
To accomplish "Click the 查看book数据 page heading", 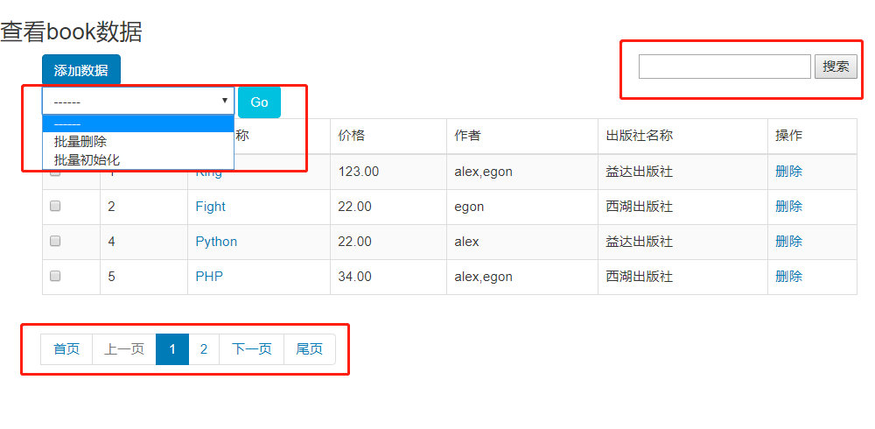I will click(72, 32).
